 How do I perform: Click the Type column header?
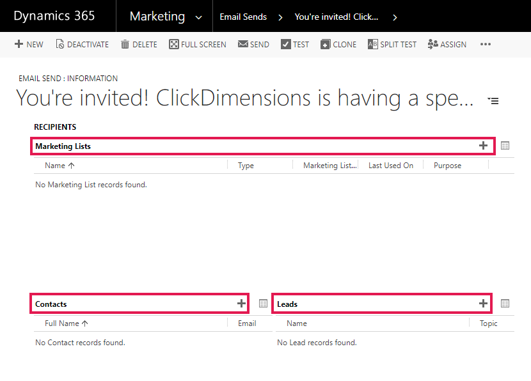[246, 166]
